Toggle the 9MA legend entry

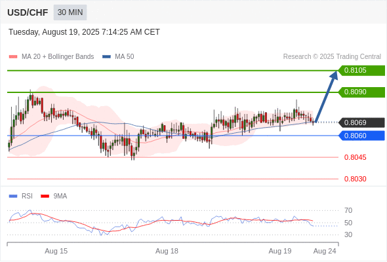point(54,196)
